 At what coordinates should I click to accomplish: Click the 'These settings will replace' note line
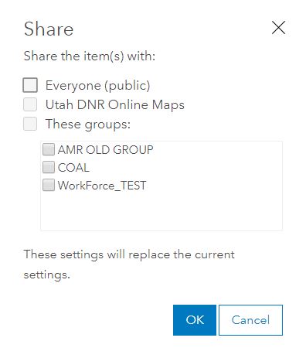(129, 255)
